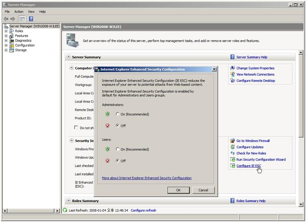The width and height of the screenshot is (306, 222).
Task: Expand the Diagnostics tree node
Action: point(6,41)
